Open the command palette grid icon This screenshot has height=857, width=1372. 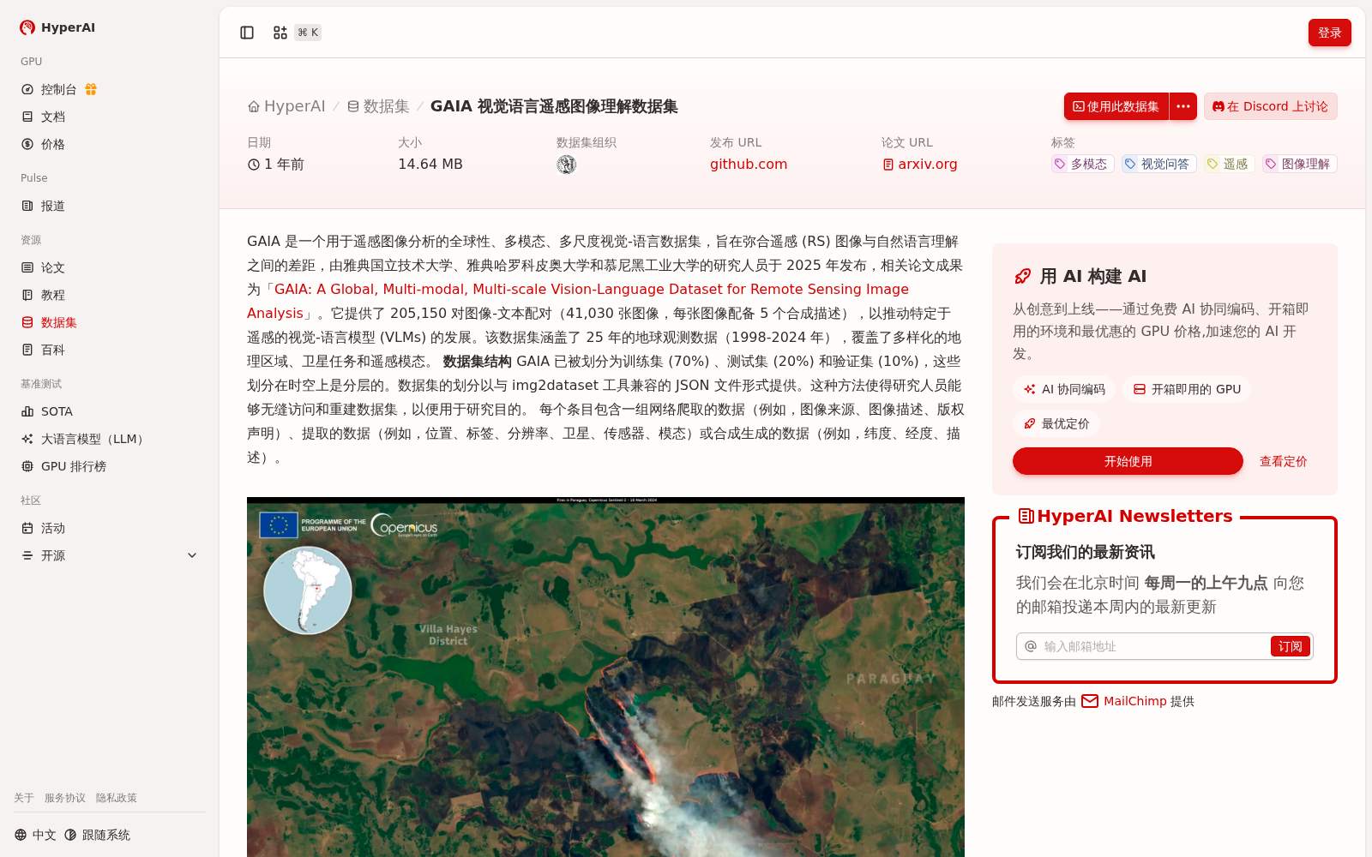(280, 33)
